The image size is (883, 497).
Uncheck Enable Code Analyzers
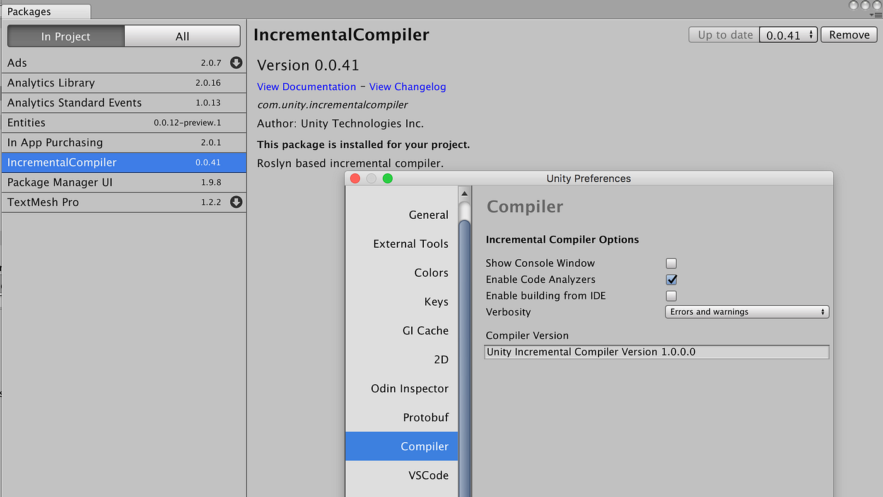(671, 279)
